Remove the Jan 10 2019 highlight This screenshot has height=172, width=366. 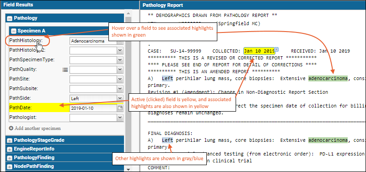tap(276, 49)
